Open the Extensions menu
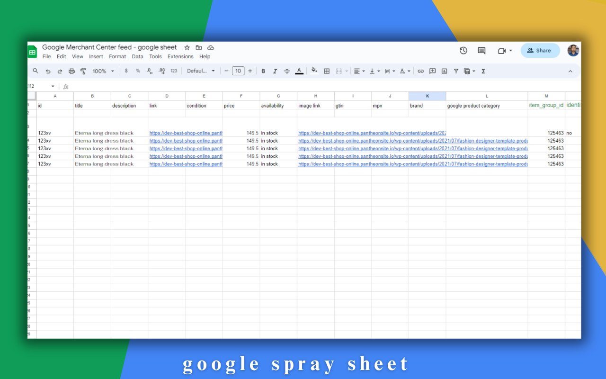Image resolution: width=606 pixels, height=379 pixels. pyautogui.click(x=180, y=56)
